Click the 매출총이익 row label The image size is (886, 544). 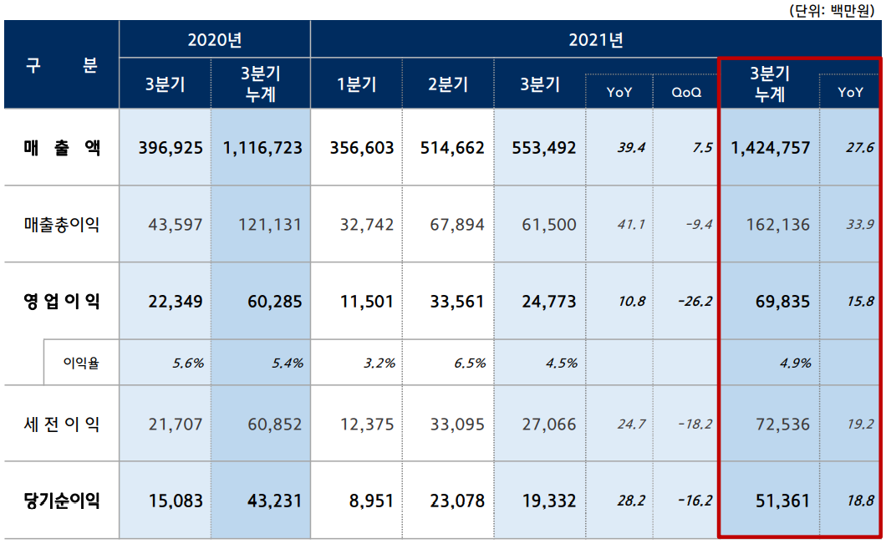pyautogui.click(x=60, y=224)
